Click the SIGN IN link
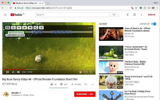160x100 pixels. point(151,15)
